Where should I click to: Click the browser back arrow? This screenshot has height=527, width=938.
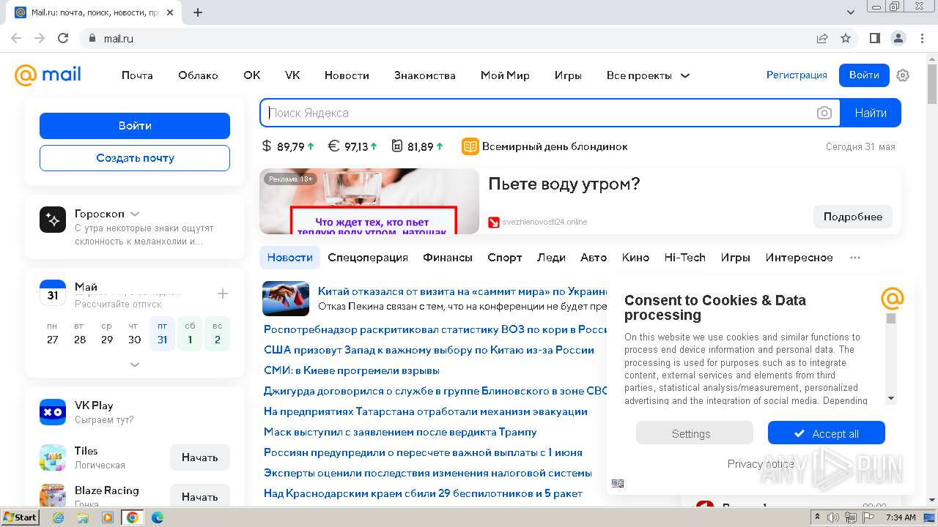tap(16, 38)
